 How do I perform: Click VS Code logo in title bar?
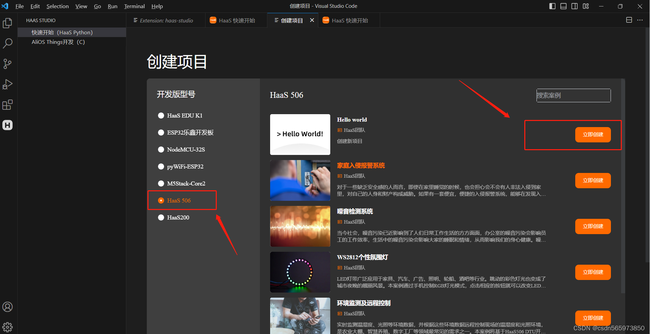coord(5,6)
